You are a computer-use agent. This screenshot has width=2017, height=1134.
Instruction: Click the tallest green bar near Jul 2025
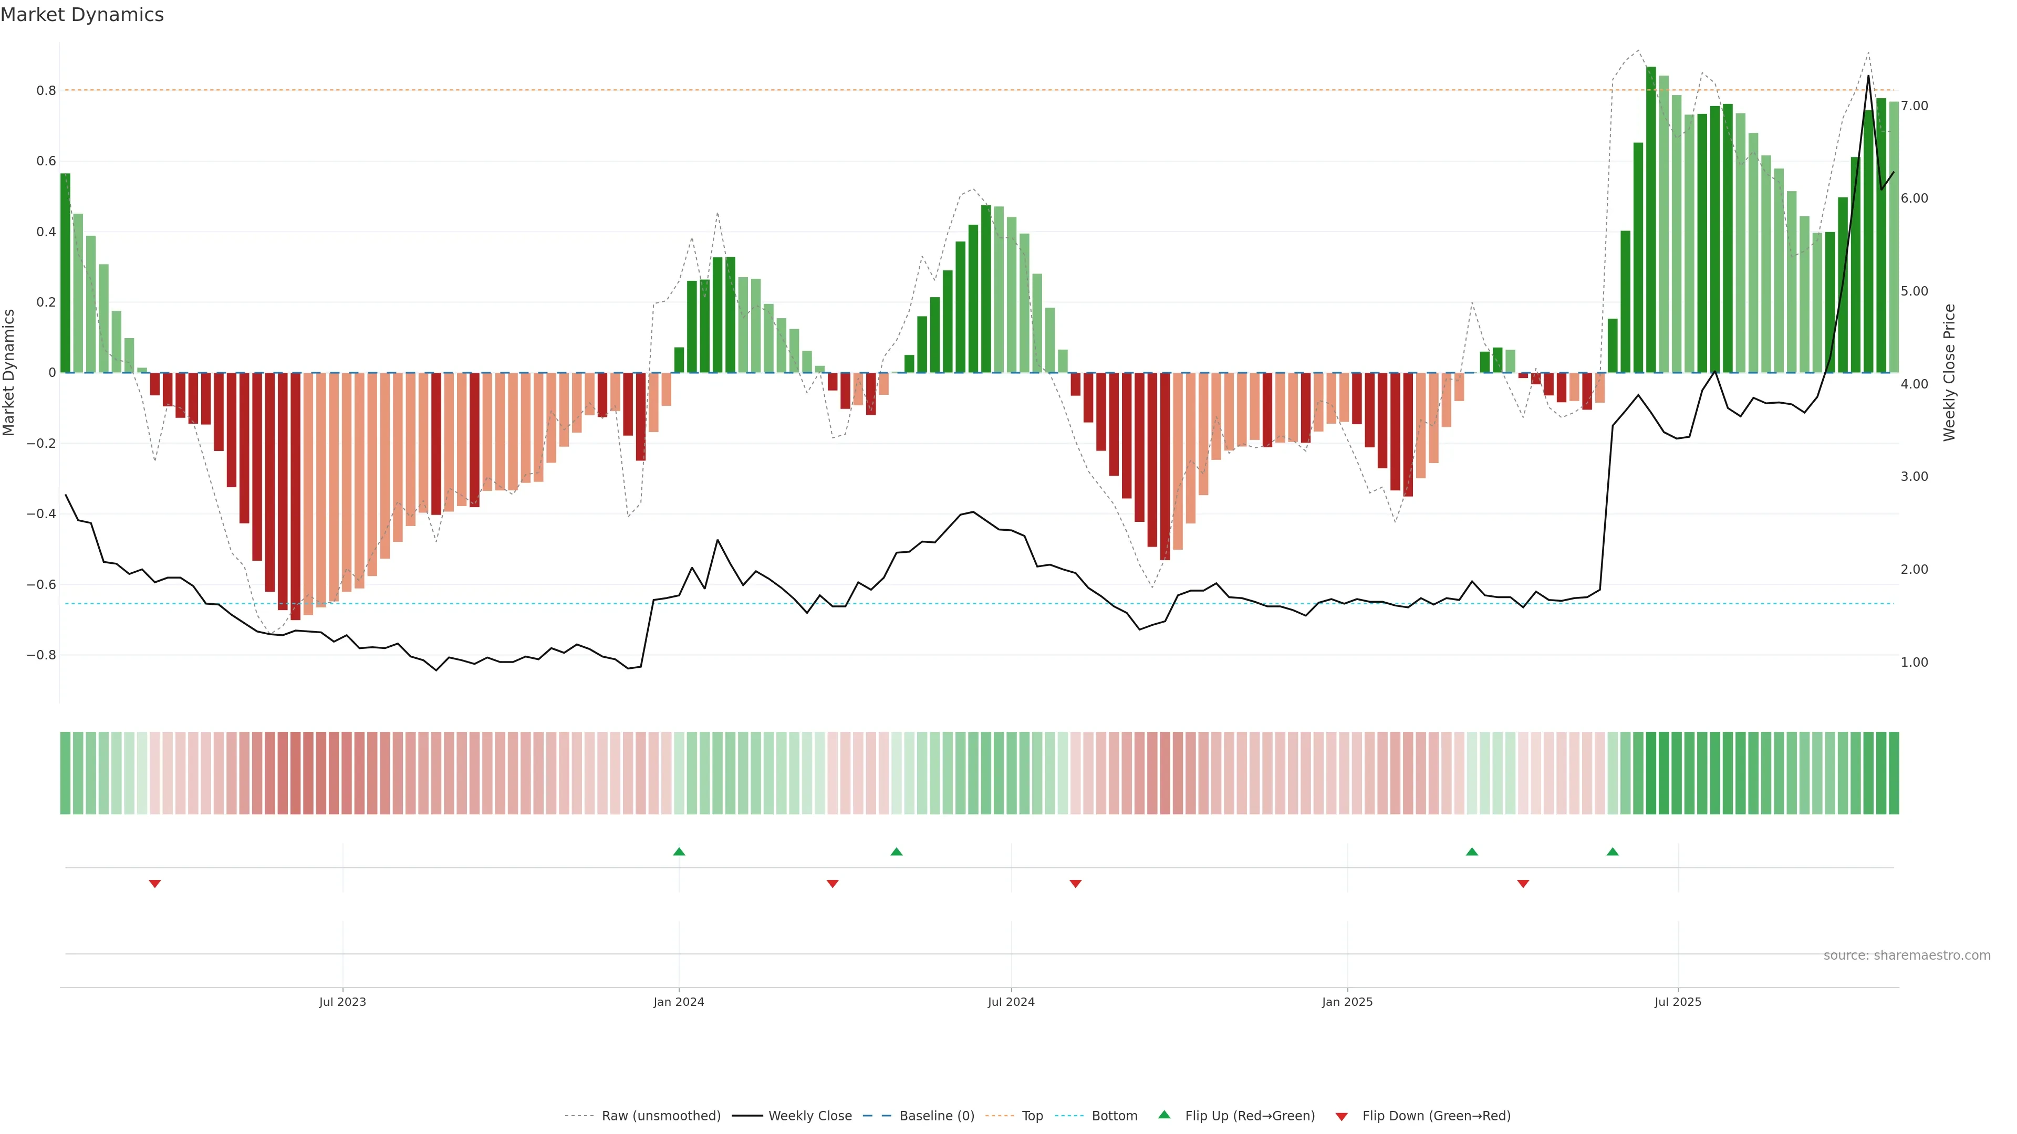1650,219
